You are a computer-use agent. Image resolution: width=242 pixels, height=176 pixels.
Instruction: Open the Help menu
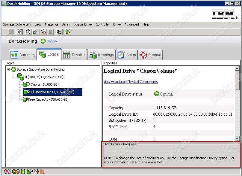[146, 24]
